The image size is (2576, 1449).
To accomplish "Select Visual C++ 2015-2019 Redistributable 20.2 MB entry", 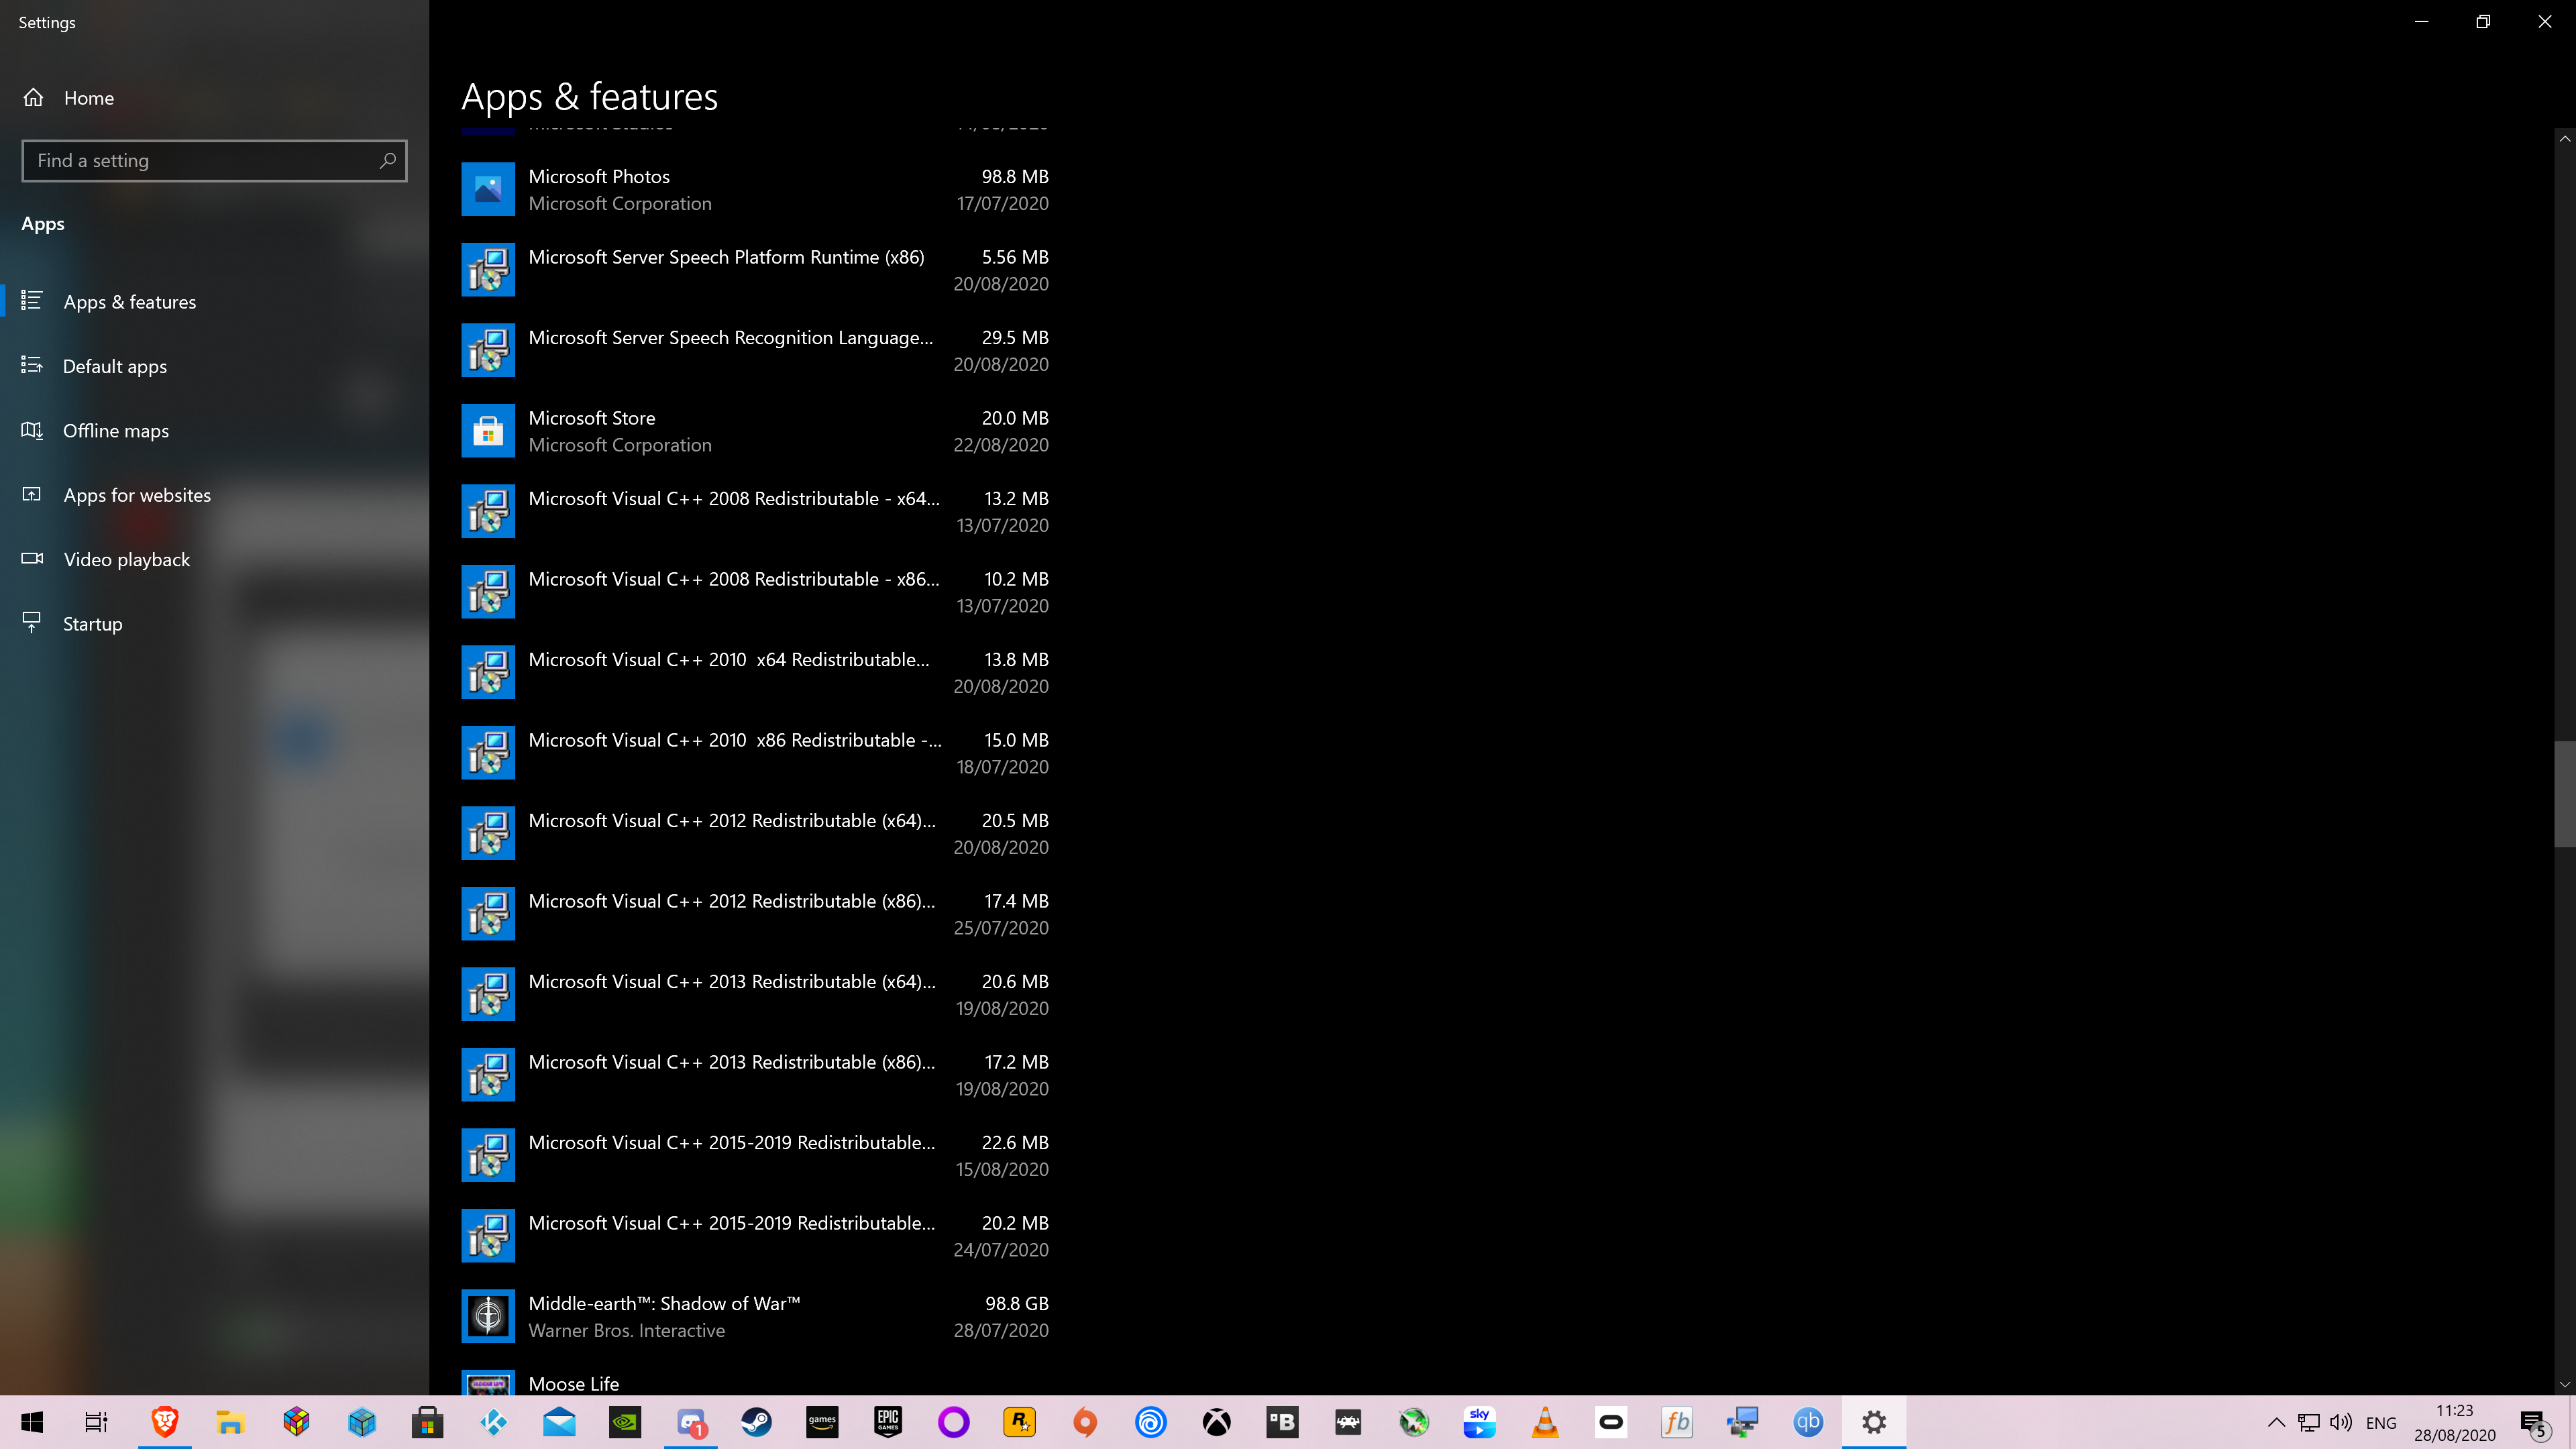I will pos(755,1236).
